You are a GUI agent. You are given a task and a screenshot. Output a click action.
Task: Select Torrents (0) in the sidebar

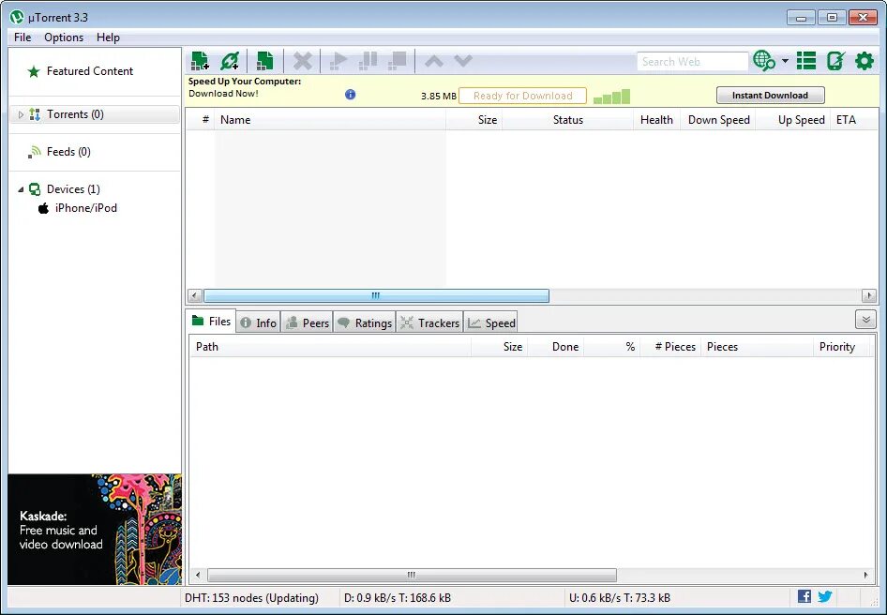95,114
